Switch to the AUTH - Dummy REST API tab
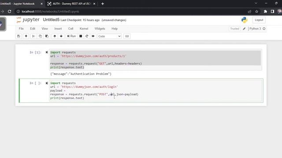 coord(72,4)
